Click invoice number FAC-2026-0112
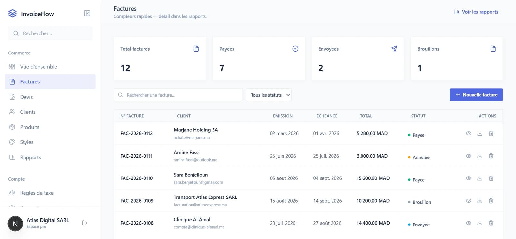The width and height of the screenshot is (516, 239). point(136,133)
